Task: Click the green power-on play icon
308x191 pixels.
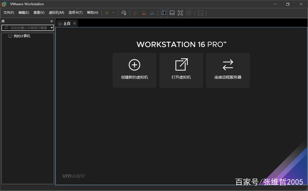Action: click(x=107, y=13)
